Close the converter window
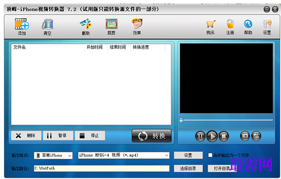This screenshot has height=179, width=281. (x=275, y=9)
